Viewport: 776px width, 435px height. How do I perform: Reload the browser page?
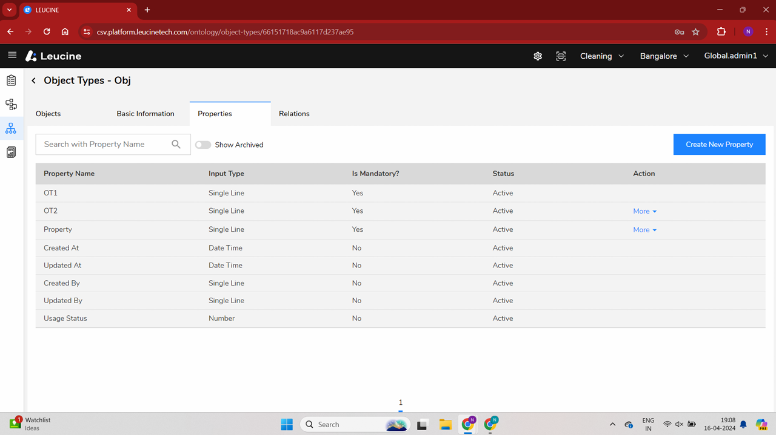47,31
